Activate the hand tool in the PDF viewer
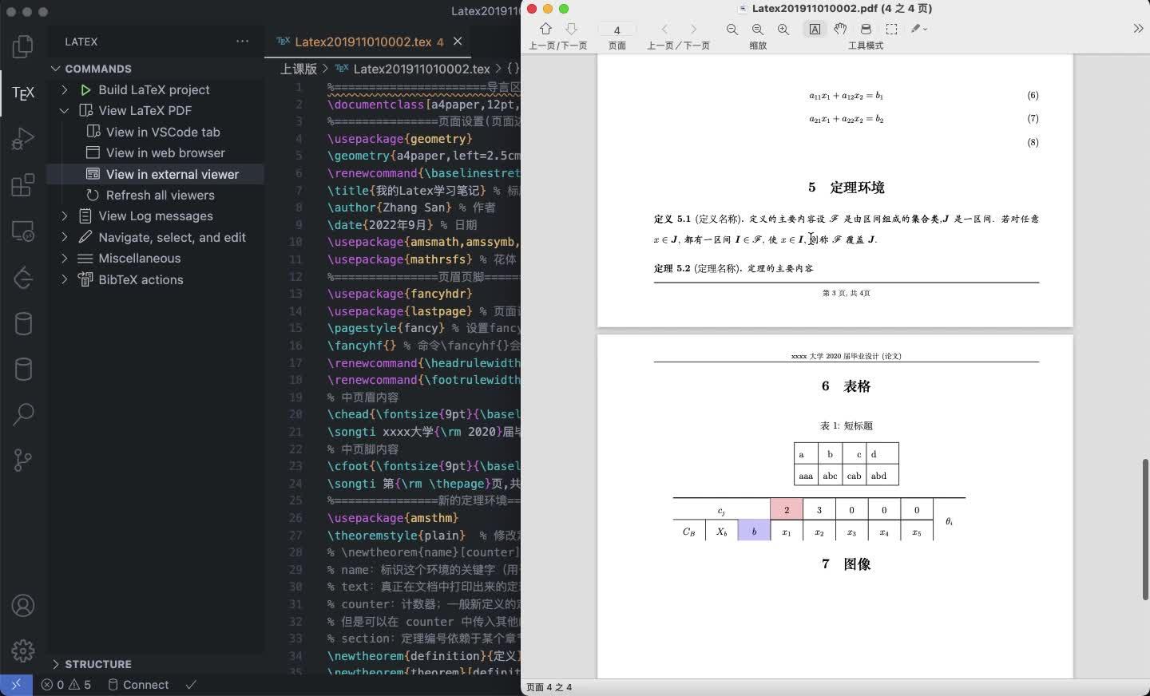 (841, 29)
